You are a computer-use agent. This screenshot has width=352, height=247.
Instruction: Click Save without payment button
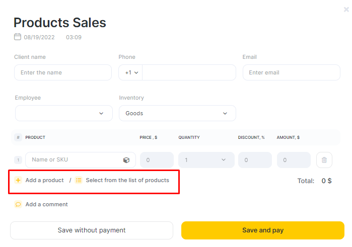[92, 230]
